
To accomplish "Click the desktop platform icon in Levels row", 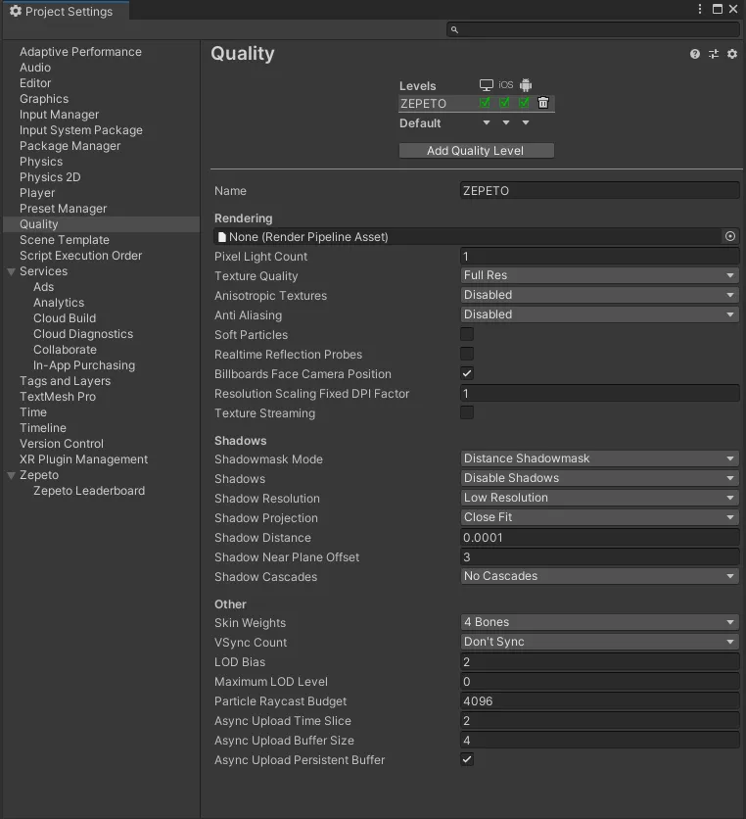I will pyautogui.click(x=486, y=85).
